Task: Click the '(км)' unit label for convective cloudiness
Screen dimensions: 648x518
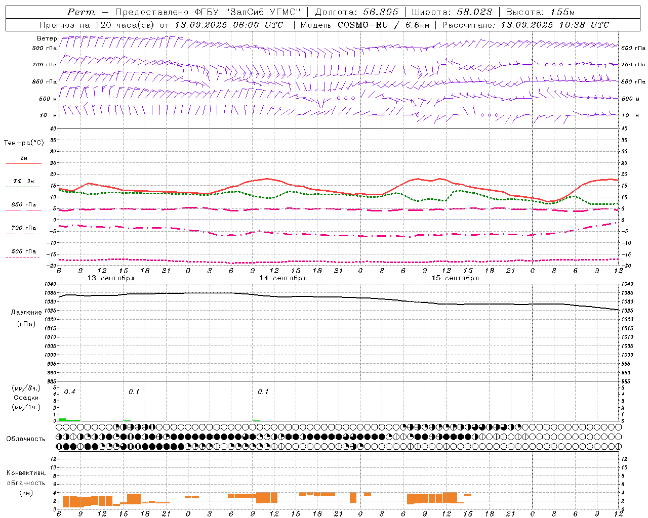Action: click(26, 492)
